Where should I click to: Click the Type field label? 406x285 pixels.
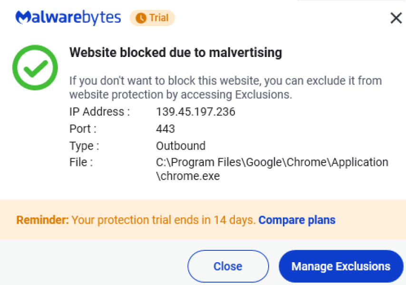click(84, 146)
